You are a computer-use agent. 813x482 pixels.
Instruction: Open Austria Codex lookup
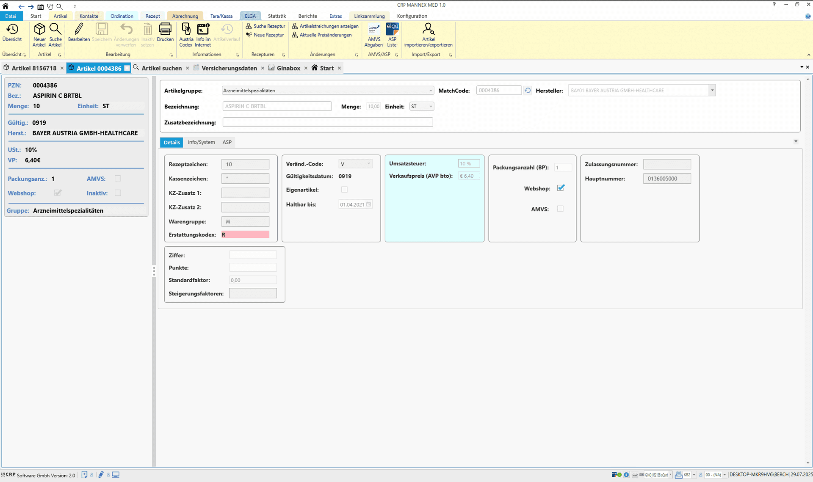(186, 35)
